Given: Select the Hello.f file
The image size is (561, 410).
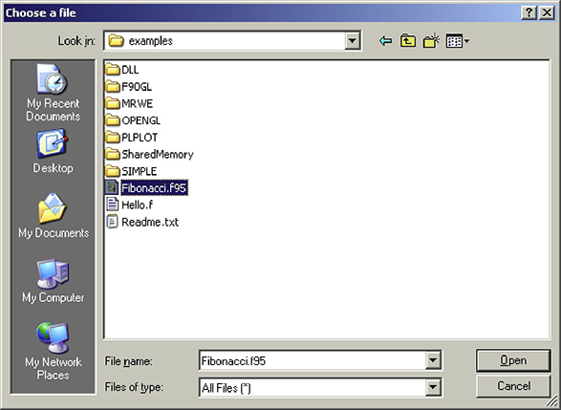Looking at the screenshot, I should pos(130,205).
